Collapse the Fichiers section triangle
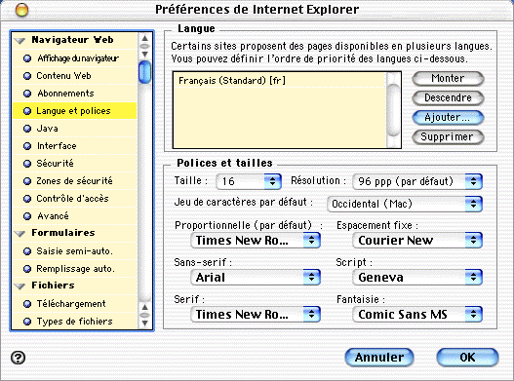The image size is (514, 381). tap(20, 286)
